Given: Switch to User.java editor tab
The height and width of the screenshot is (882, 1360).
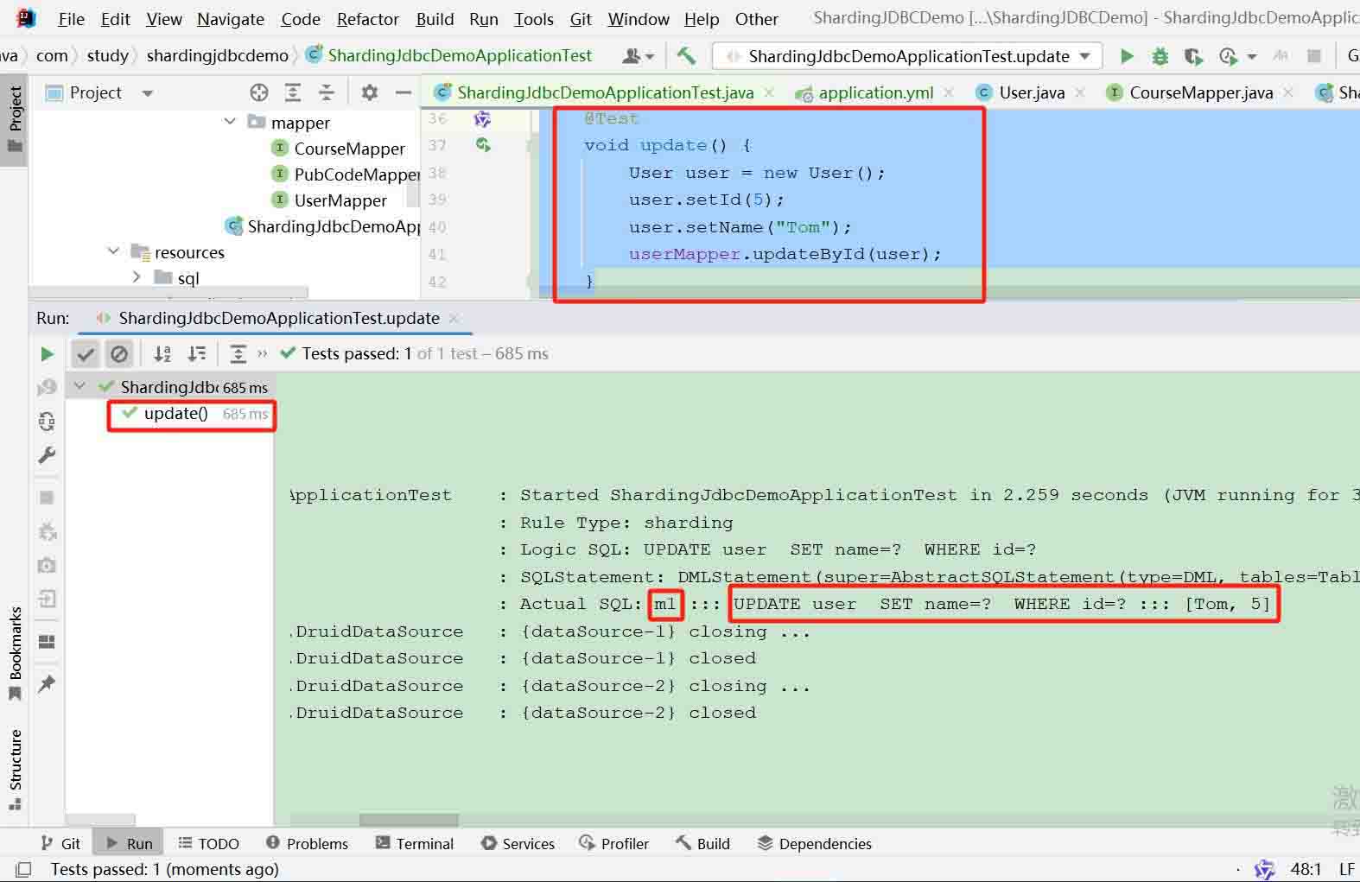Looking at the screenshot, I should coord(1032,92).
